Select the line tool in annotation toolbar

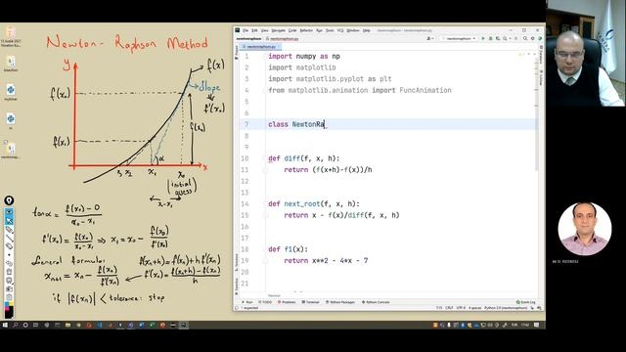point(9,239)
